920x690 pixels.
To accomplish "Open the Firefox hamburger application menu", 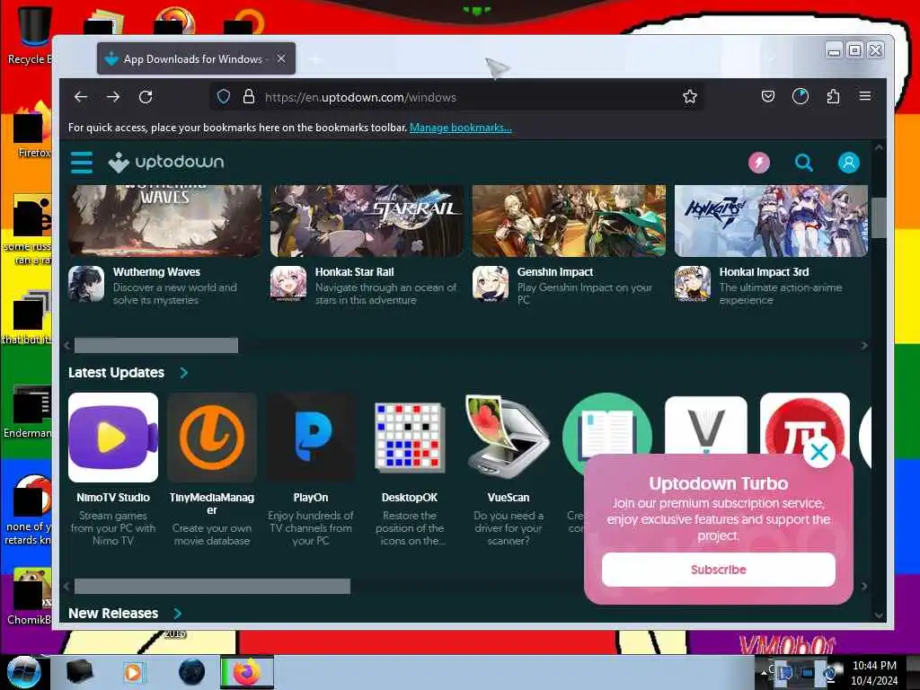I will [865, 96].
